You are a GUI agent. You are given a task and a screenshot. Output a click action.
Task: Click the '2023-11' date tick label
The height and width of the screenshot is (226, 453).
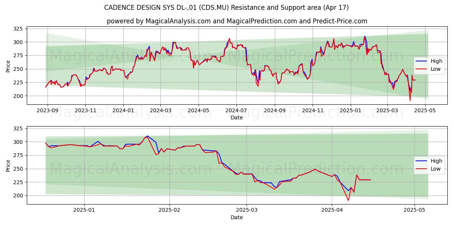(85, 111)
